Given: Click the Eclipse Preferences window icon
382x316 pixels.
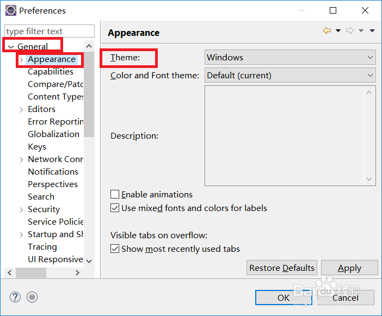Looking at the screenshot, I should point(10,10).
